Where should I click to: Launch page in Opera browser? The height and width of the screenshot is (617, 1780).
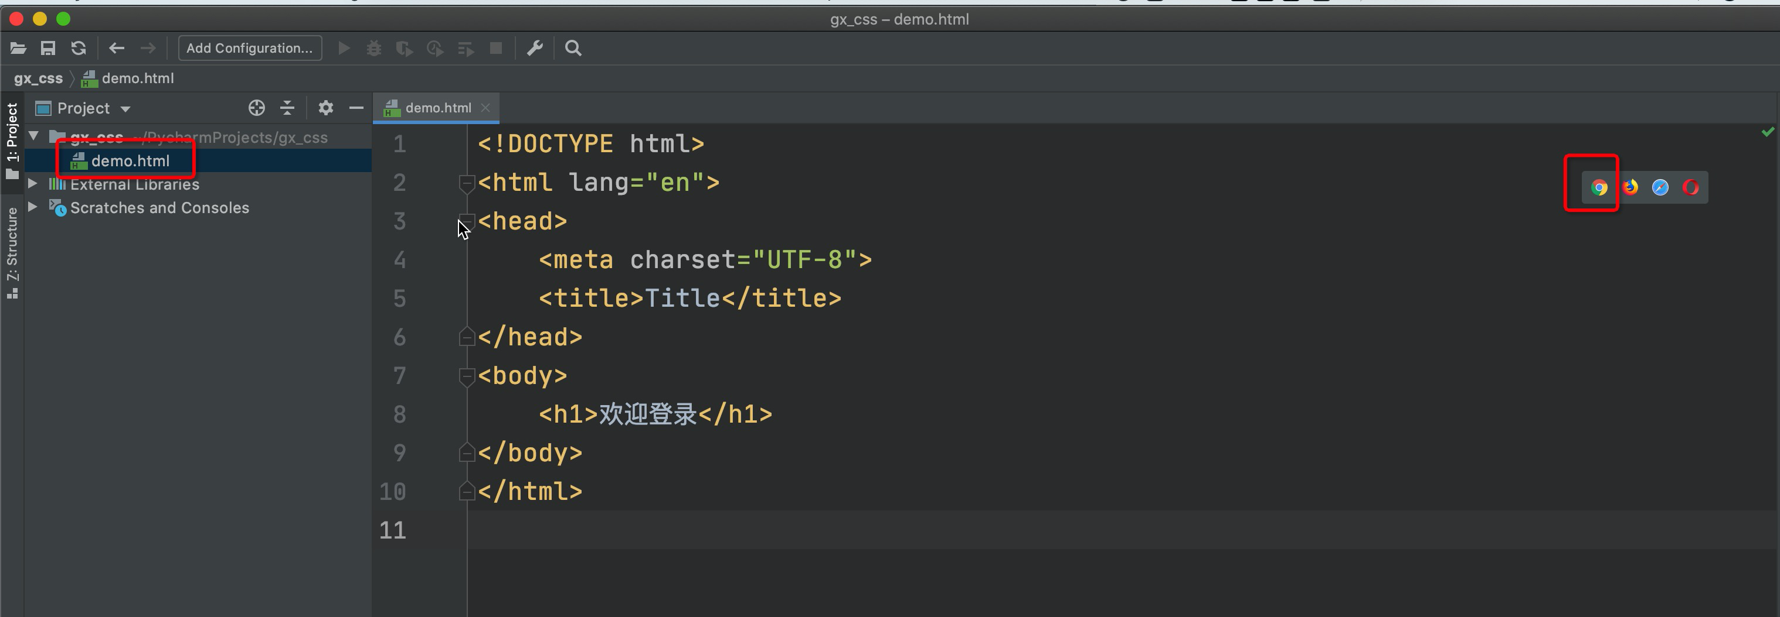tap(1690, 187)
